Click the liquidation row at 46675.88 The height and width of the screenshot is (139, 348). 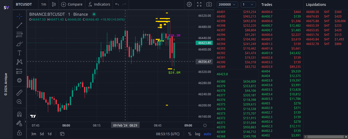(x=326, y=21)
